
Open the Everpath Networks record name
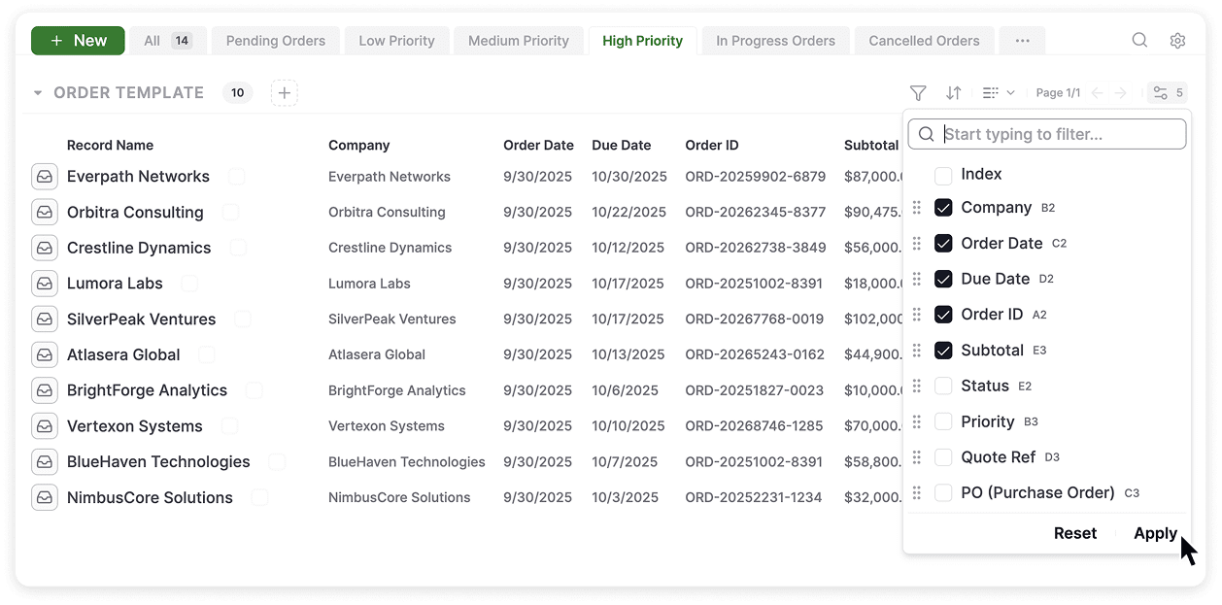coord(138,177)
